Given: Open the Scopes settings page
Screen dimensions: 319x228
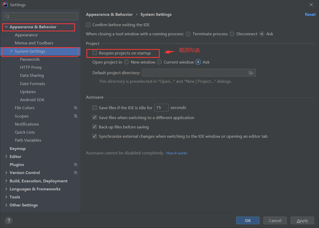Looking at the screenshot, I should coord(22,116).
